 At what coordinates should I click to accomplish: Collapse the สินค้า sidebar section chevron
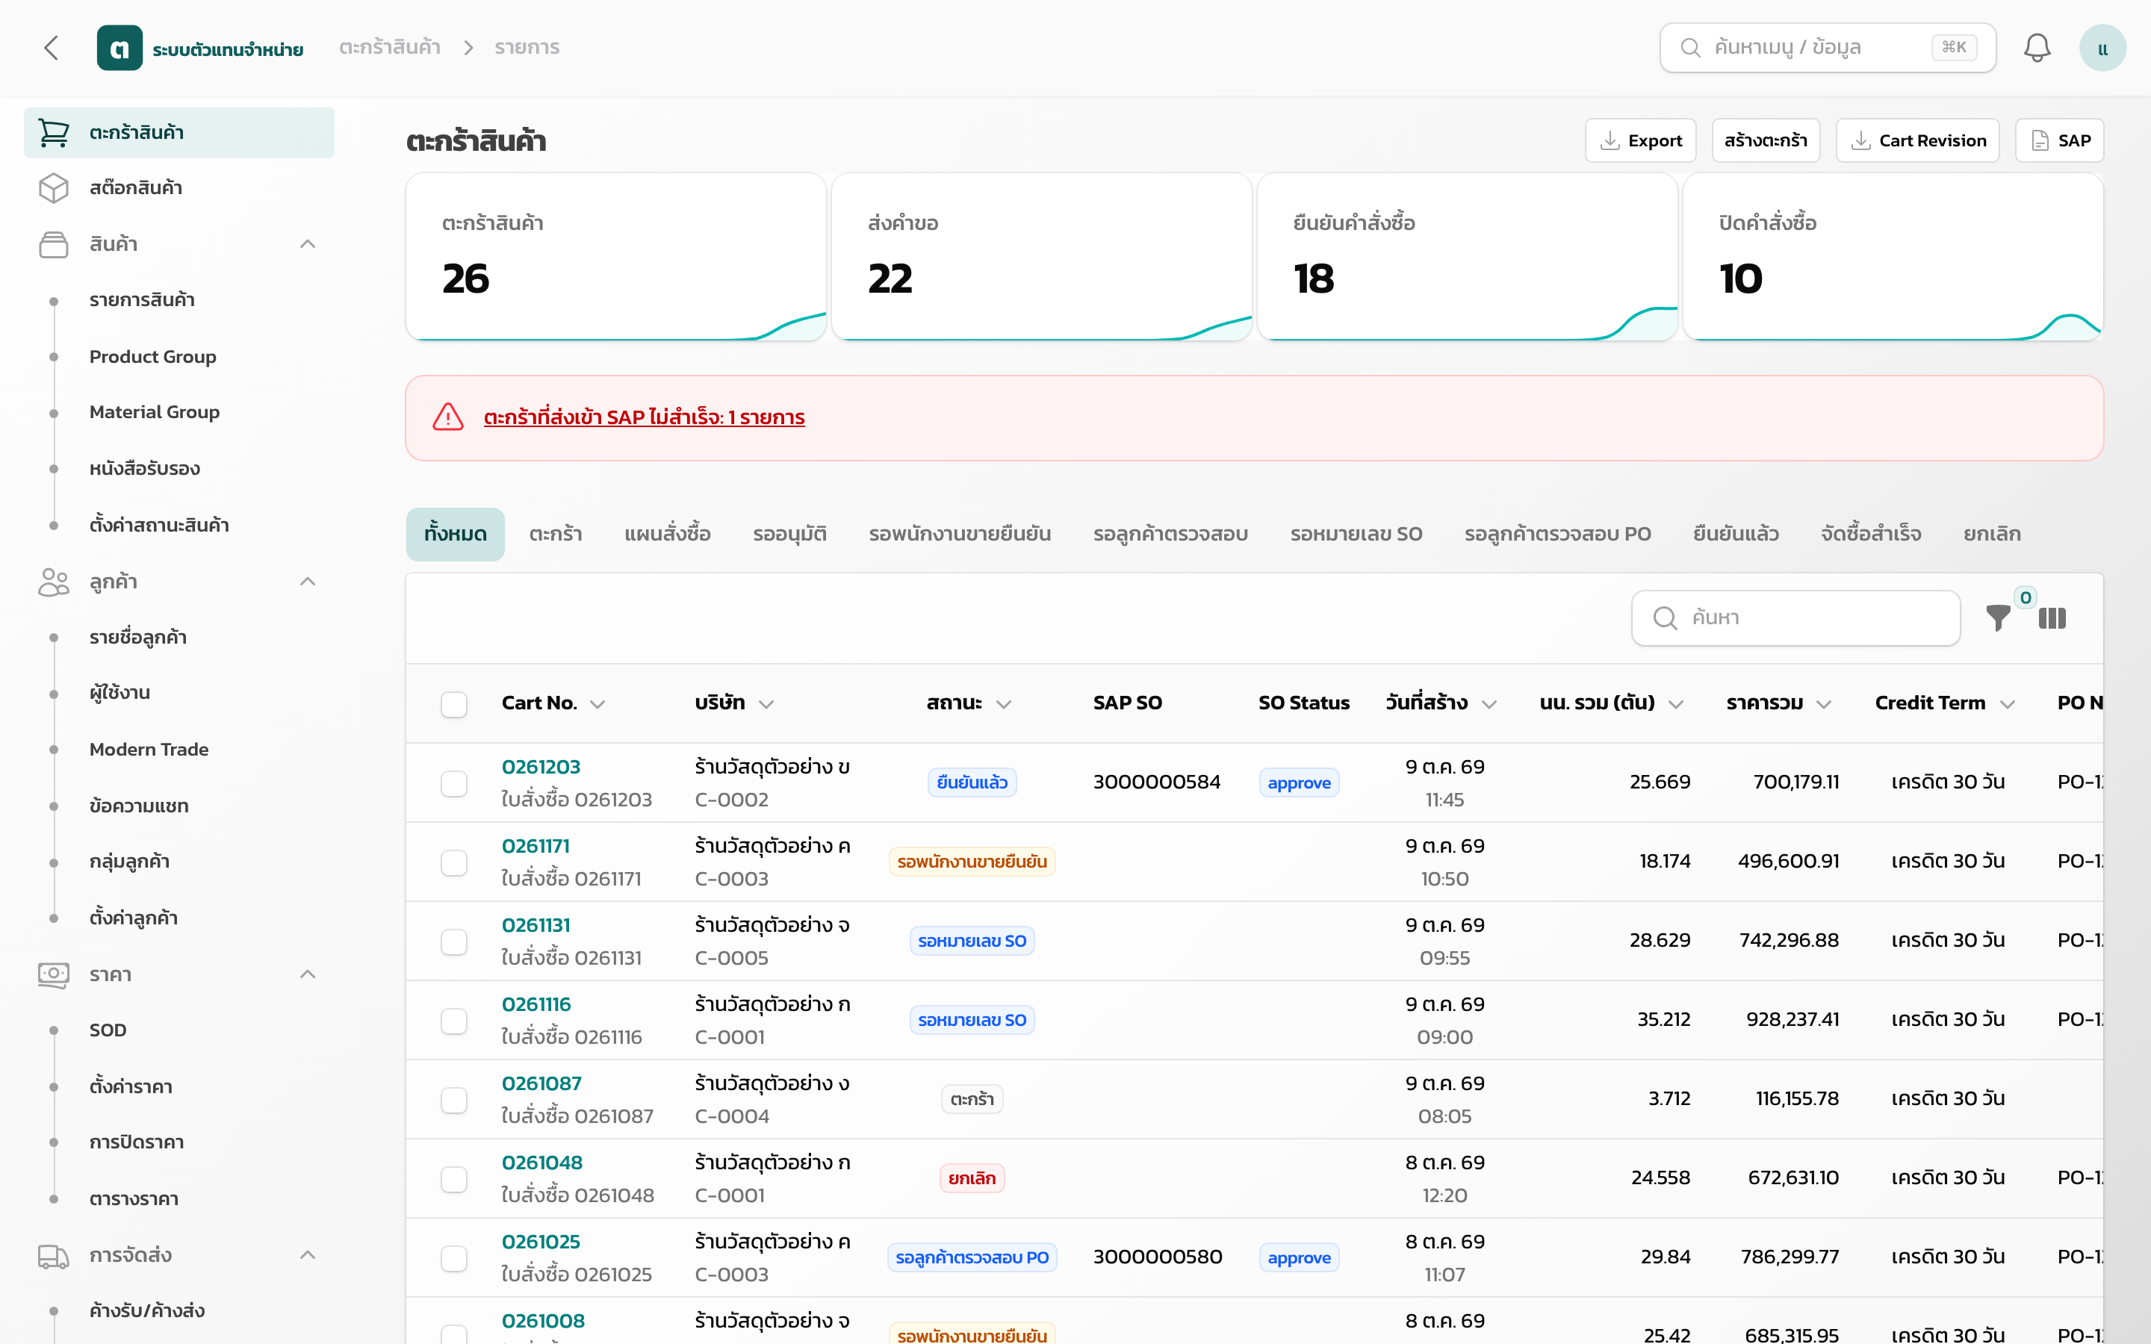click(308, 244)
